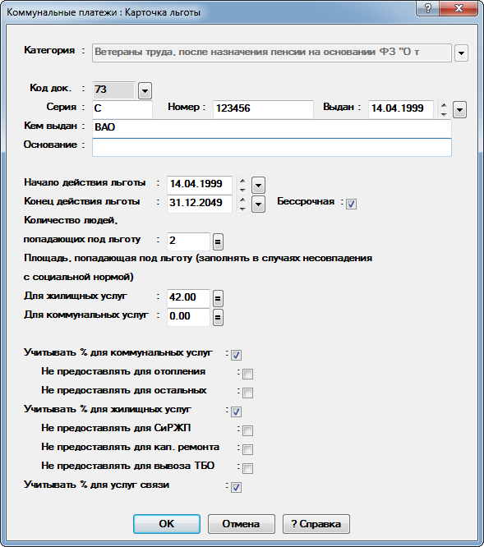Image resolution: width=484 pixels, height=547 pixels.
Task: Open the ? Справка help button
Action: [x=316, y=524]
